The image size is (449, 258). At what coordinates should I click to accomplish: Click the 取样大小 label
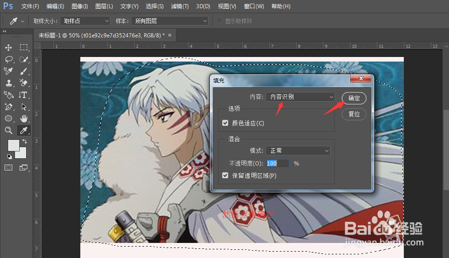(x=45, y=21)
